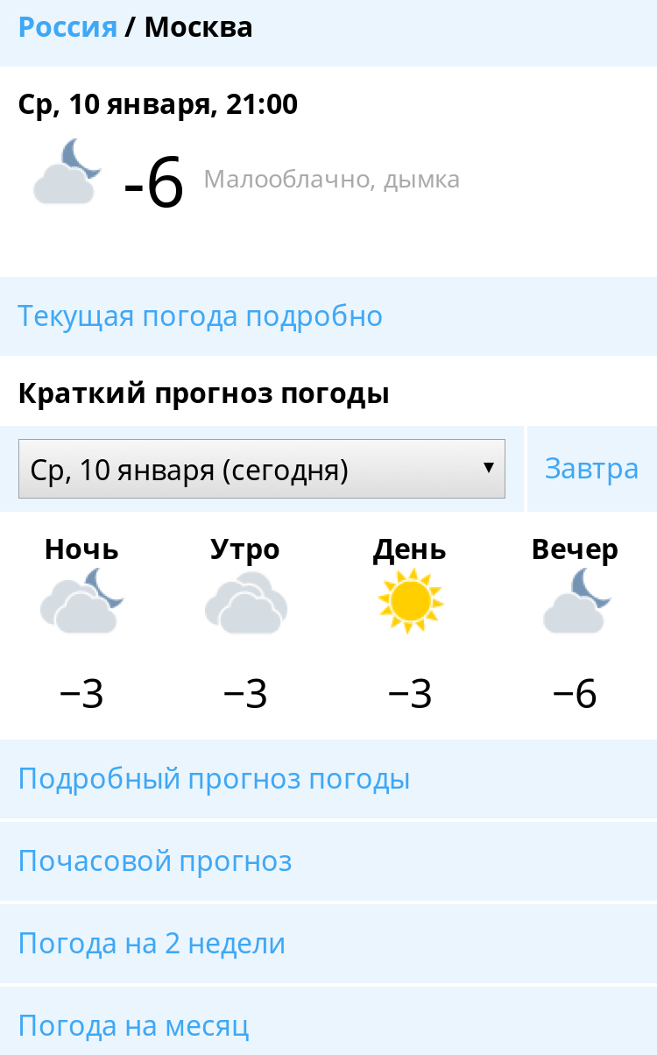Open Подробный прогноз погоды

[214, 779]
